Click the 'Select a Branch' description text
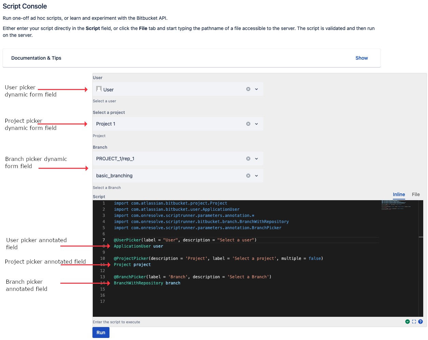Screen dimensions: 428x340 click(x=107, y=188)
